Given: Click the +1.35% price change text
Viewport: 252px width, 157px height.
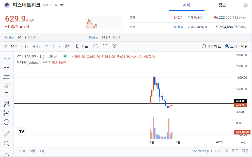Looking at the screenshot, I should [12, 26].
